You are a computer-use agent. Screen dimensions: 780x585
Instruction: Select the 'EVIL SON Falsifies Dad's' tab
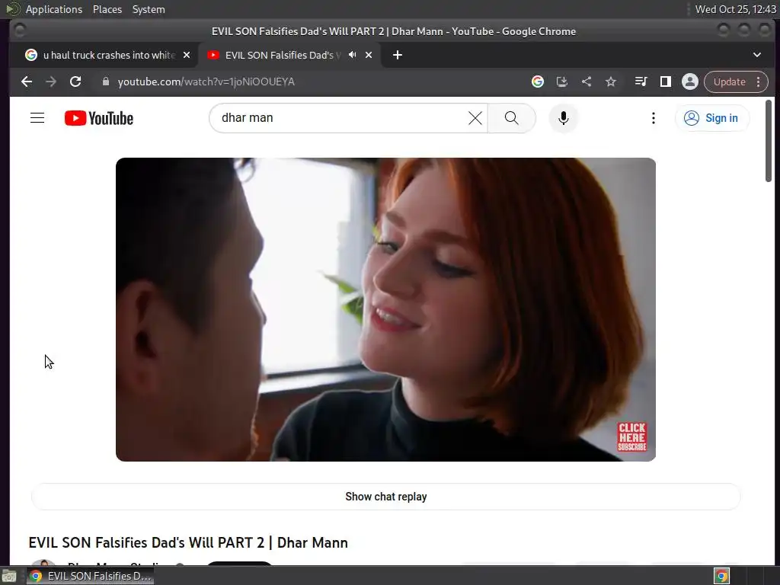click(281, 55)
